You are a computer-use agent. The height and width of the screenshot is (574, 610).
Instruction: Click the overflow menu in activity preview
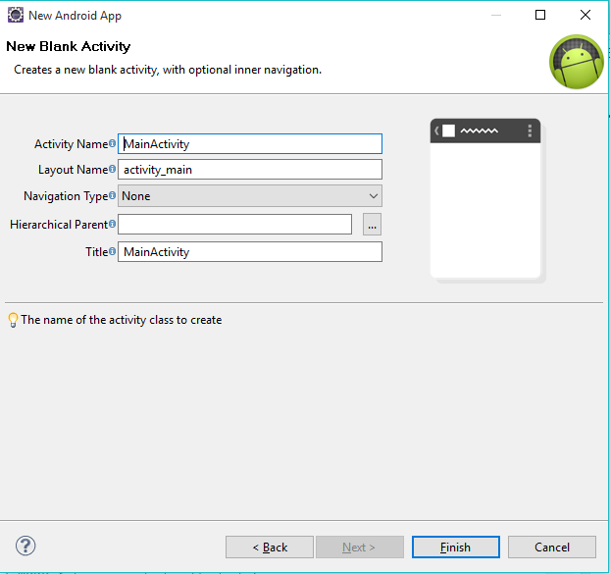[530, 130]
